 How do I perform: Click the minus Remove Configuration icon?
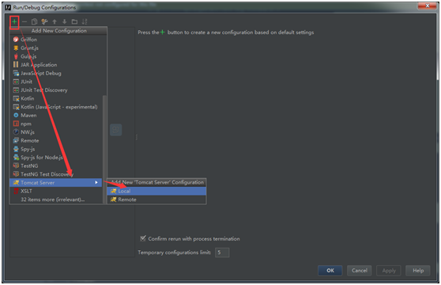(24, 21)
